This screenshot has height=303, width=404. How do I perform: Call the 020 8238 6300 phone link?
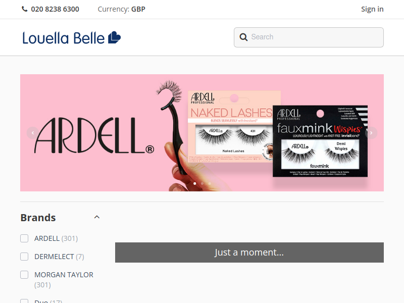tap(55, 9)
